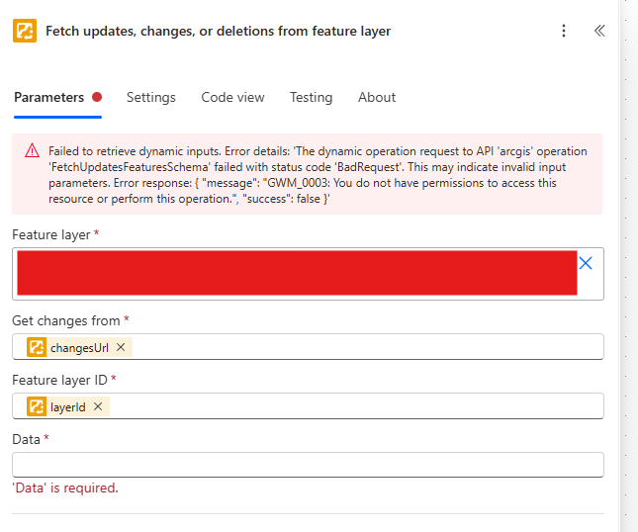Clear the Feature layer field value

tap(586, 263)
